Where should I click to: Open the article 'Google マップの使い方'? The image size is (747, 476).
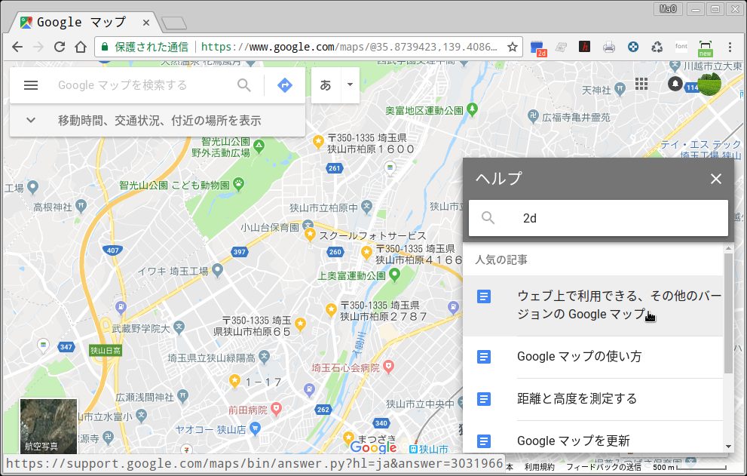[593, 357]
